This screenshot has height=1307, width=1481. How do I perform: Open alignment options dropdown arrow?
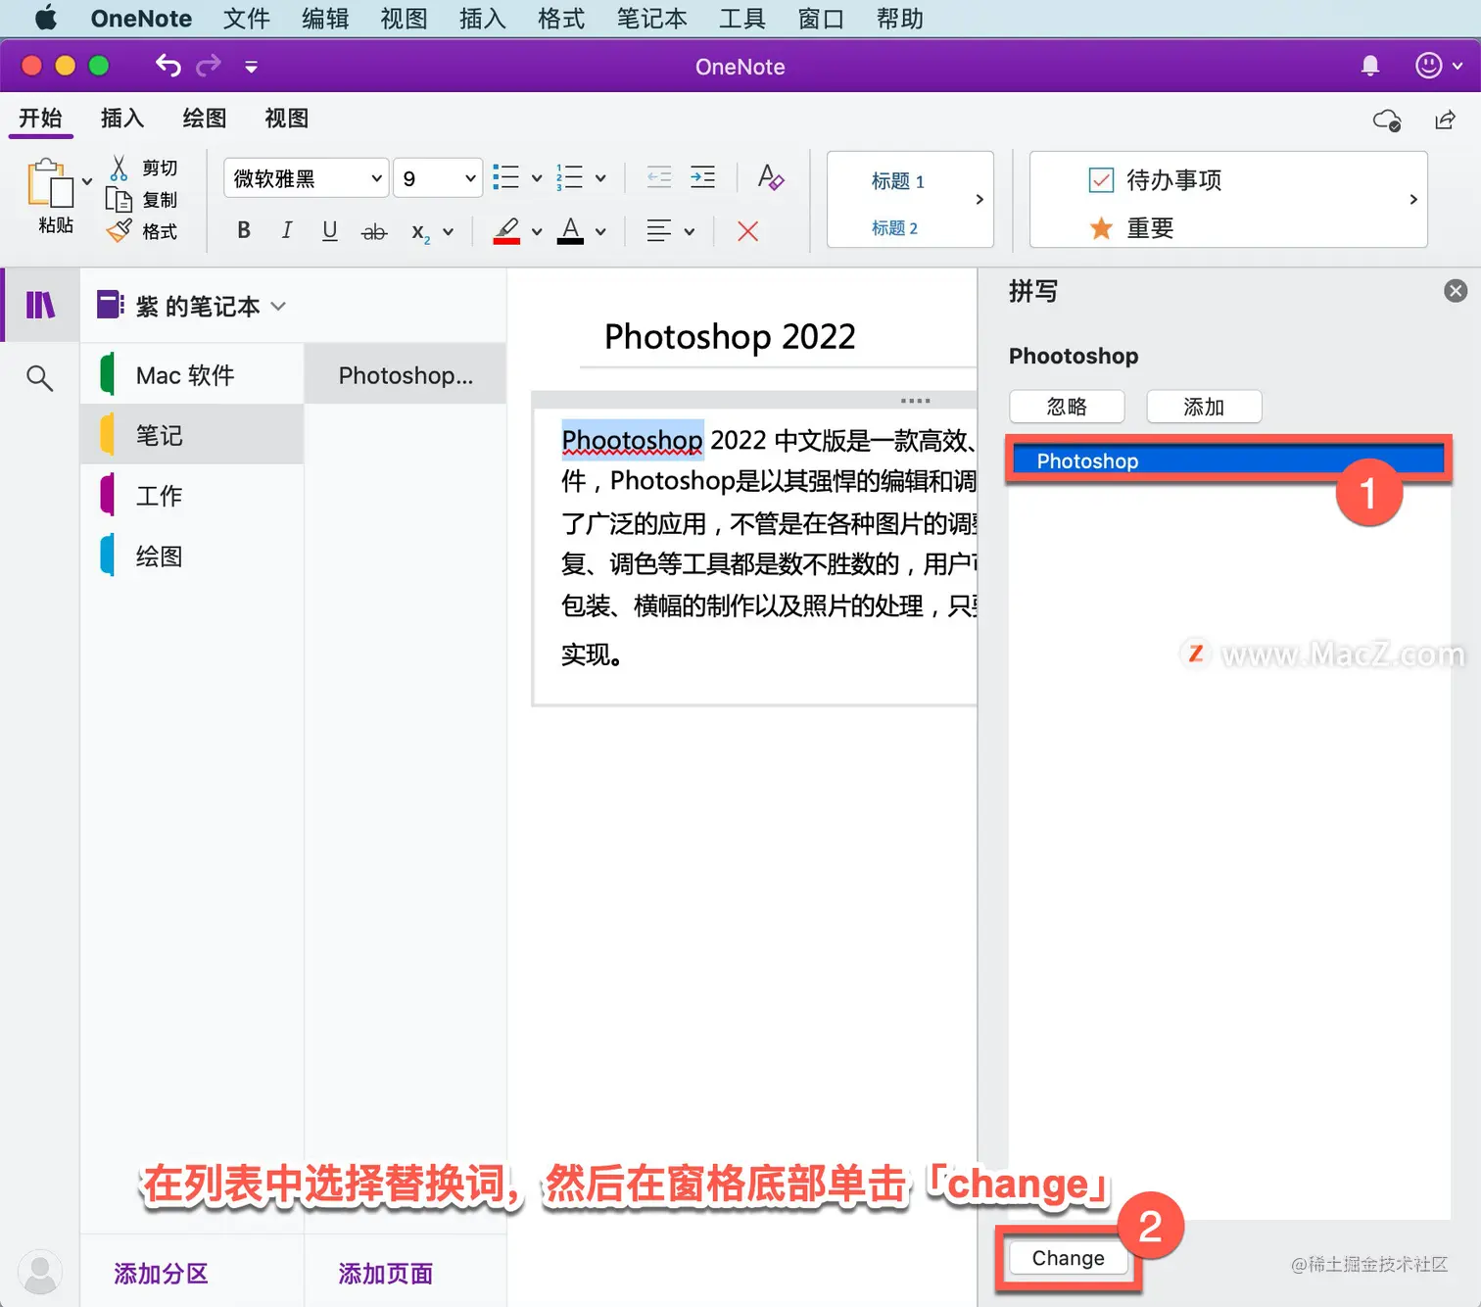[x=690, y=232]
